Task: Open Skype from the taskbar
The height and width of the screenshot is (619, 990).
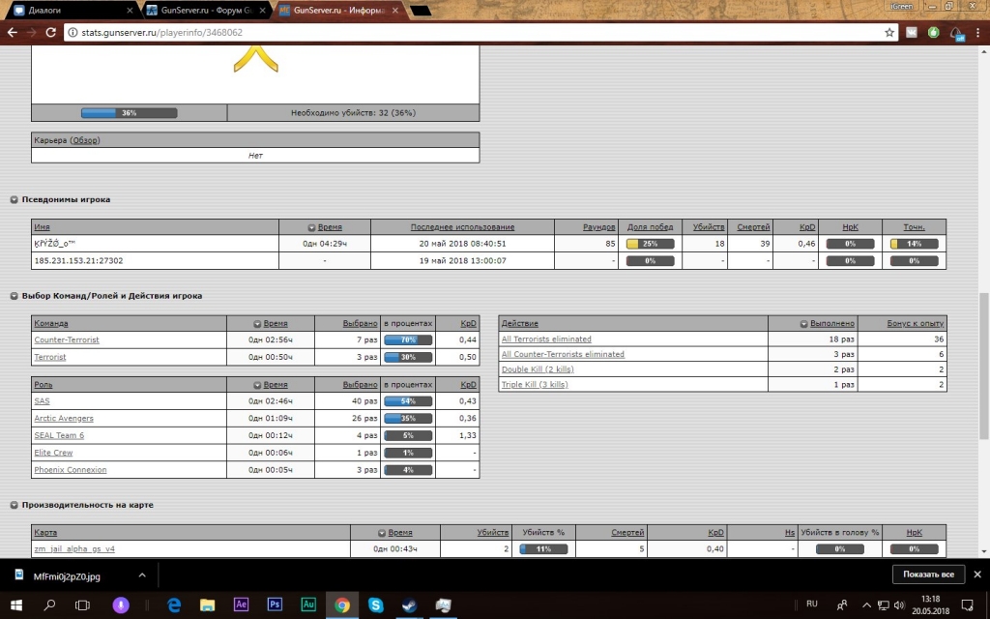Action: 375,604
